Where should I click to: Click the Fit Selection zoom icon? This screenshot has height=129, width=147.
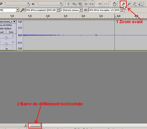pos(135,4)
